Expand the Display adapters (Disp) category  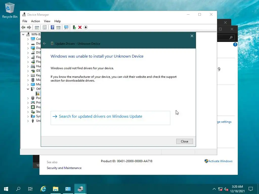(x=28, y=48)
